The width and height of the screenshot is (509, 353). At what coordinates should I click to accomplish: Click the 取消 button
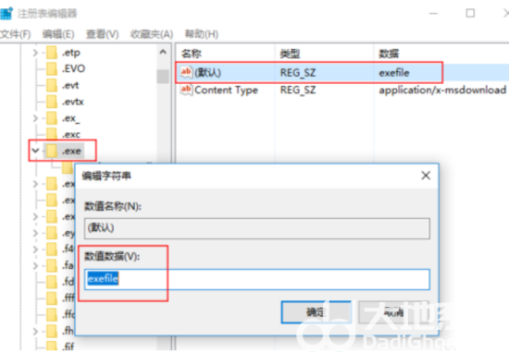(393, 311)
